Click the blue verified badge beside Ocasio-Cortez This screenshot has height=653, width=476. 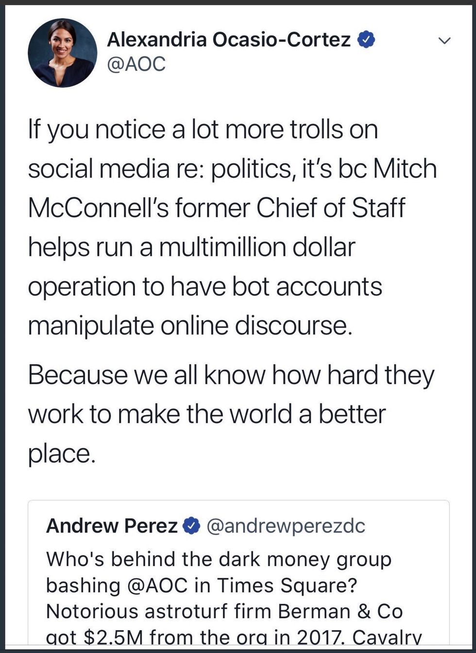click(367, 40)
